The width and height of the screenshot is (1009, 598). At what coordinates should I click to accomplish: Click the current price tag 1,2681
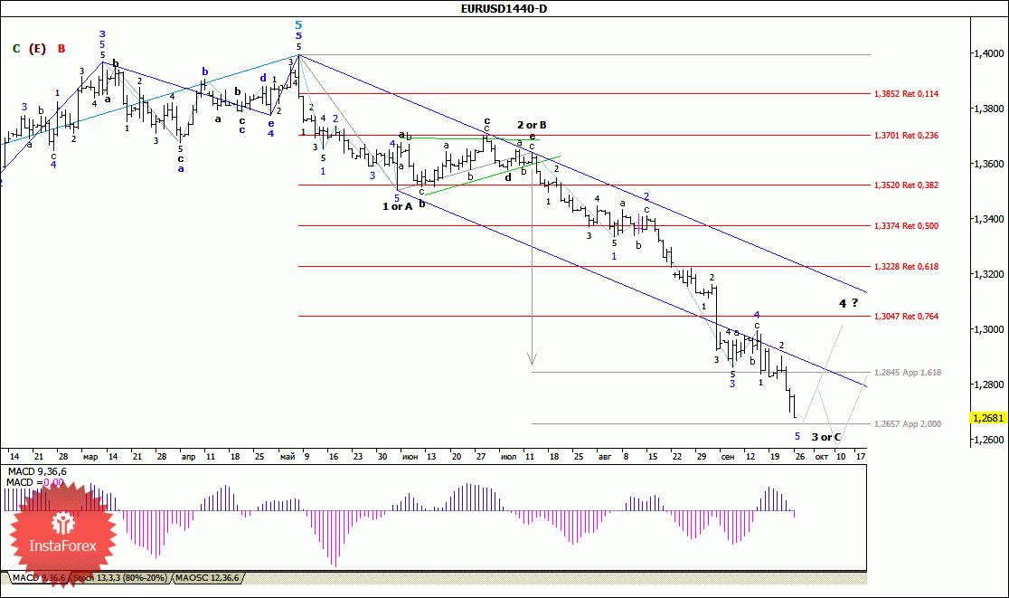click(x=988, y=418)
